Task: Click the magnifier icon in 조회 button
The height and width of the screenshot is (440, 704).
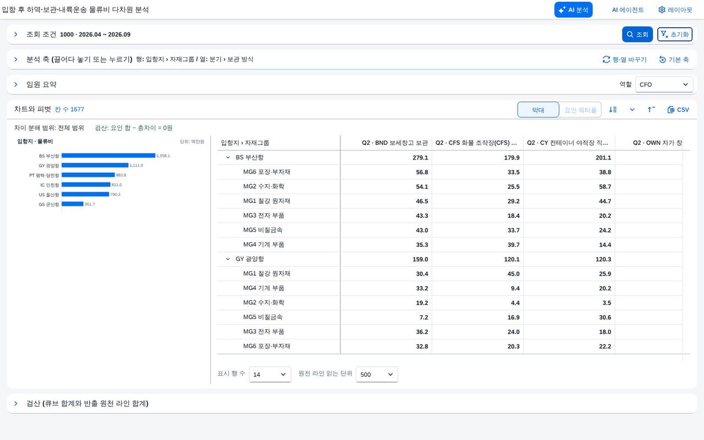Action: coord(630,34)
